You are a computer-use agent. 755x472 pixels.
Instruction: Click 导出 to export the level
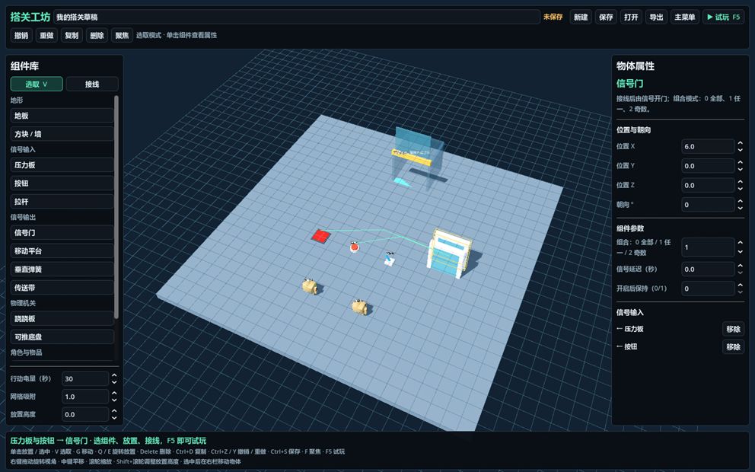point(656,17)
